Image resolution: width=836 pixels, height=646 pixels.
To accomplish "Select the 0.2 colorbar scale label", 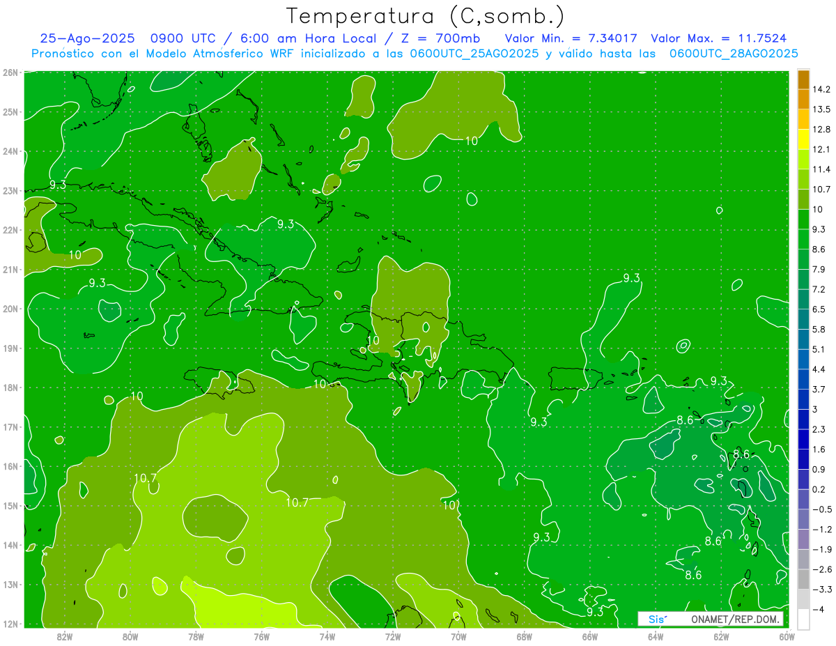I will [x=819, y=489].
